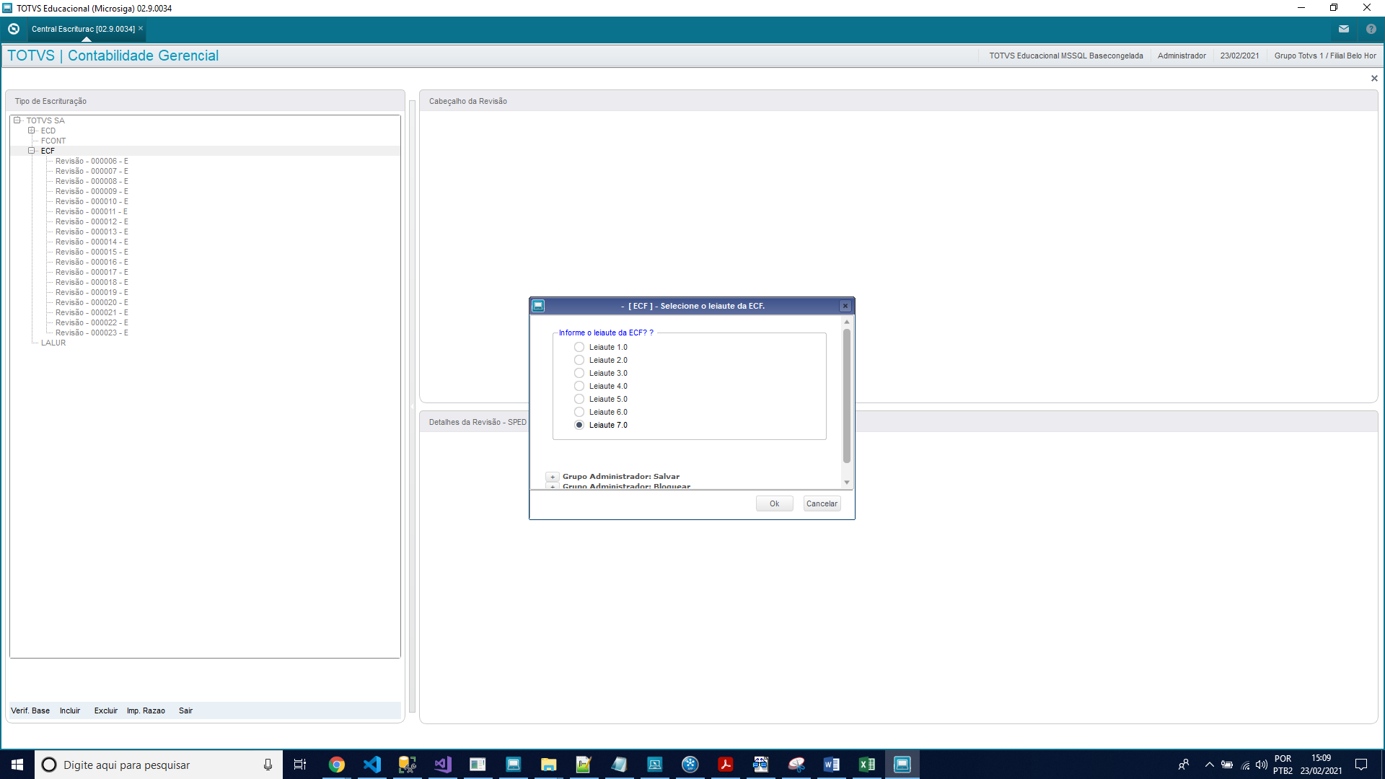Click the dialog's vertical scrollbar thumb

coord(846,395)
